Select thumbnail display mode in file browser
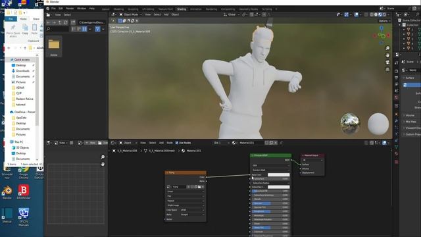 click(x=85, y=29)
